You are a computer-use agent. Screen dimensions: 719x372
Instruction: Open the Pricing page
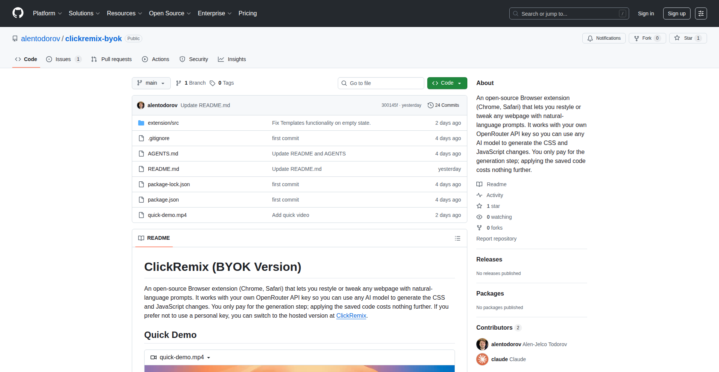pyautogui.click(x=248, y=13)
